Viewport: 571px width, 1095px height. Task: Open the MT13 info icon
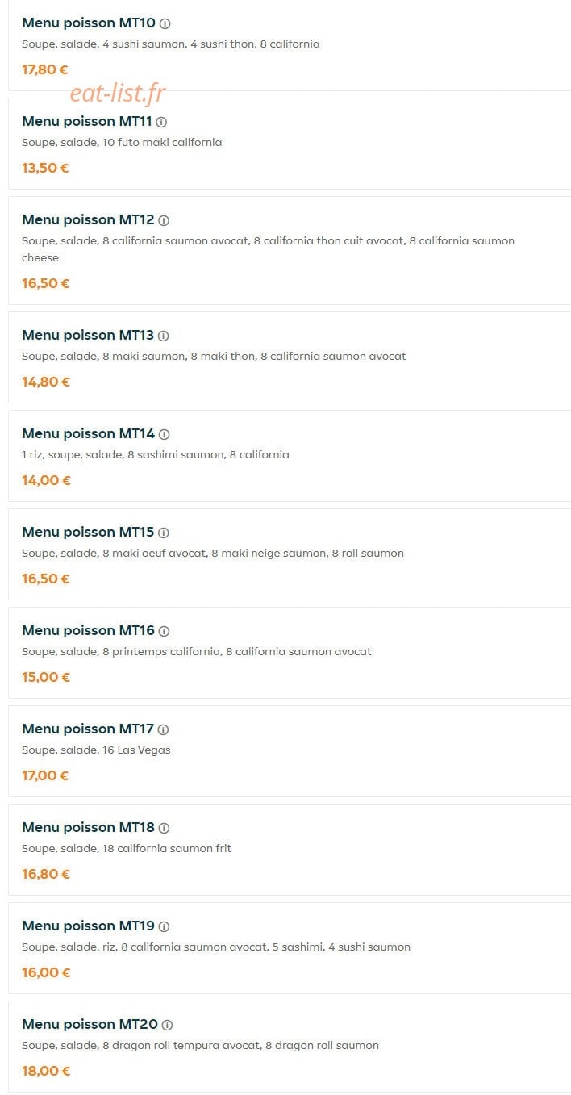pyautogui.click(x=164, y=336)
